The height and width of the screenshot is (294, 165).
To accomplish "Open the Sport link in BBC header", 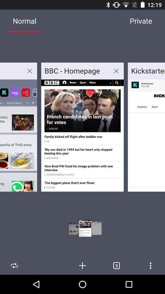I will tap(83, 83).
